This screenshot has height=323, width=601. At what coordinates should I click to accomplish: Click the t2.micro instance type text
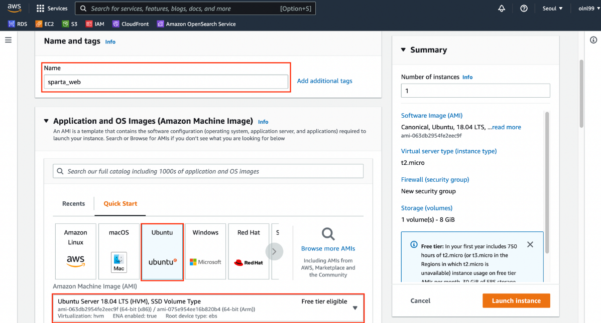tap(413, 163)
